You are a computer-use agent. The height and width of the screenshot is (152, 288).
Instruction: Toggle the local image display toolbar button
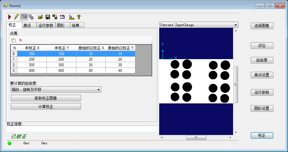24,17
